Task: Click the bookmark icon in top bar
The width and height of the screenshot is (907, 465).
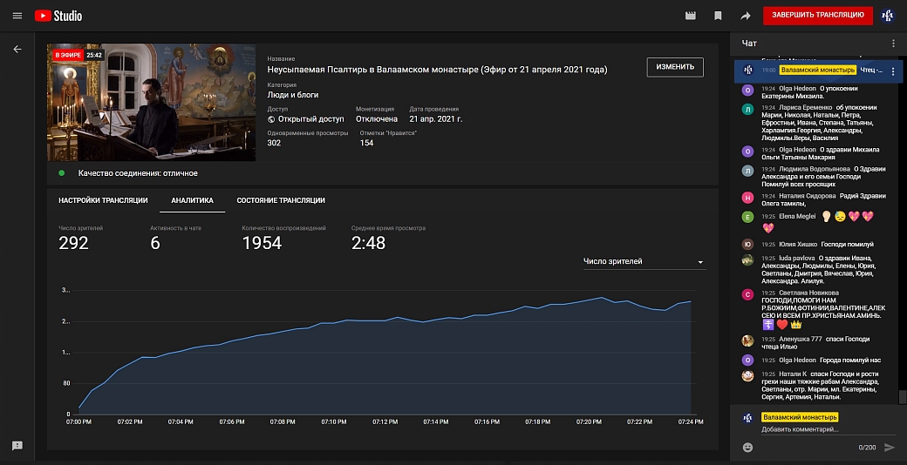Action: coord(718,16)
